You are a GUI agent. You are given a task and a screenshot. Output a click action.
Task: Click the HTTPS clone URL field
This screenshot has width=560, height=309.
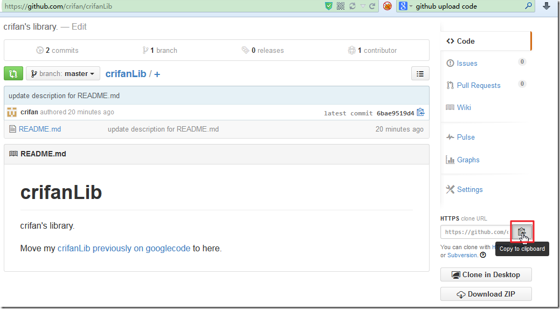pyautogui.click(x=476, y=232)
